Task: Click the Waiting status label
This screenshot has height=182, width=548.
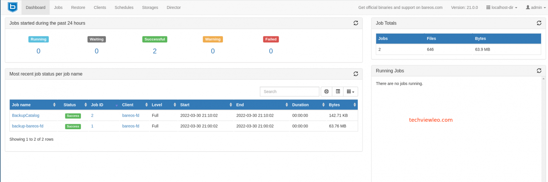Action: pyautogui.click(x=97, y=39)
